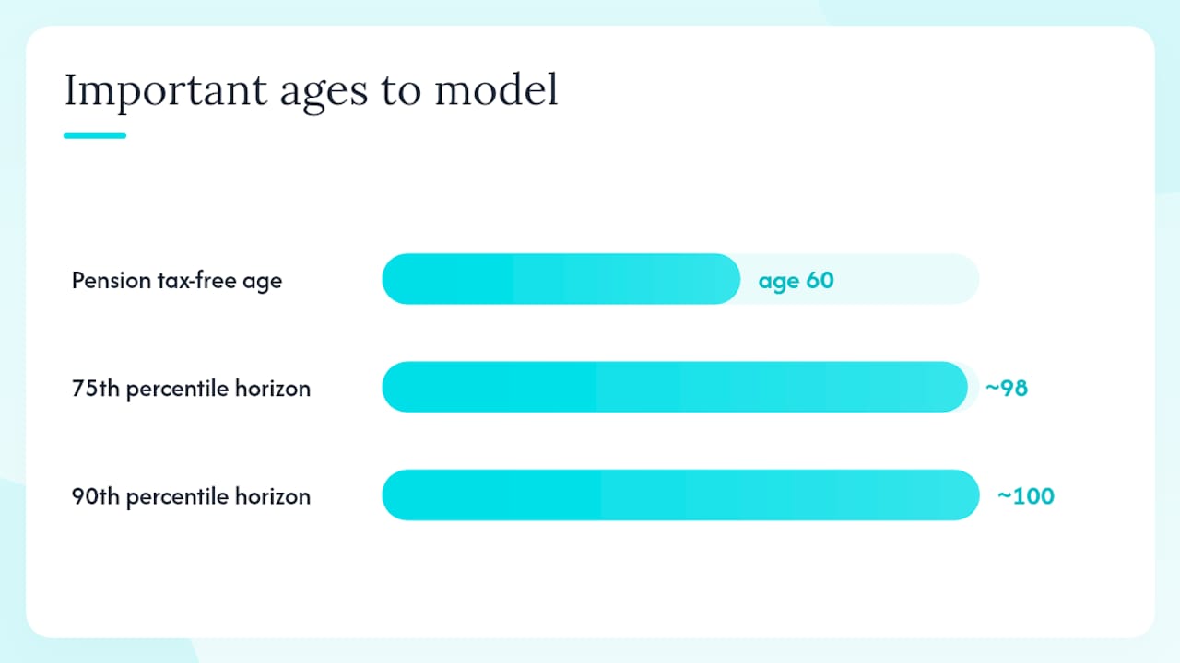This screenshot has width=1180, height=663.
Task: Click the "~100" value label
Action: (x=1026, y=496)
